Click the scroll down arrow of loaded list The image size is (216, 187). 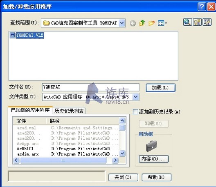coord(122,153)
